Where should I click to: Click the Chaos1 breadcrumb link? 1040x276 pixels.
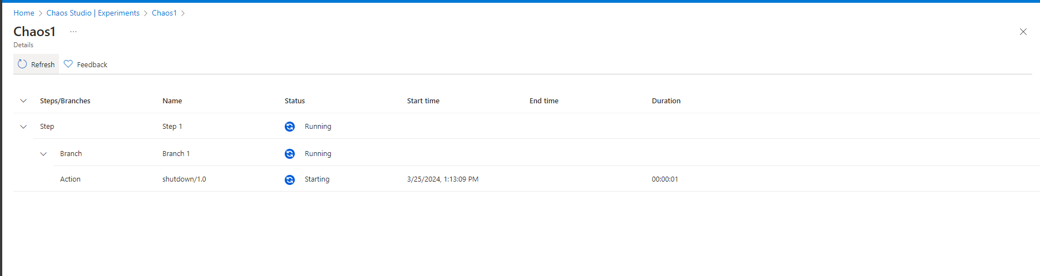(x=164, y=13)
